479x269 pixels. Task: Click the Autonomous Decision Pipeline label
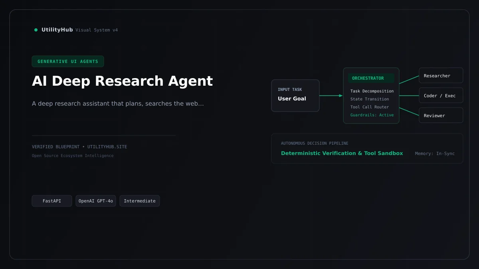coord(315,143)
